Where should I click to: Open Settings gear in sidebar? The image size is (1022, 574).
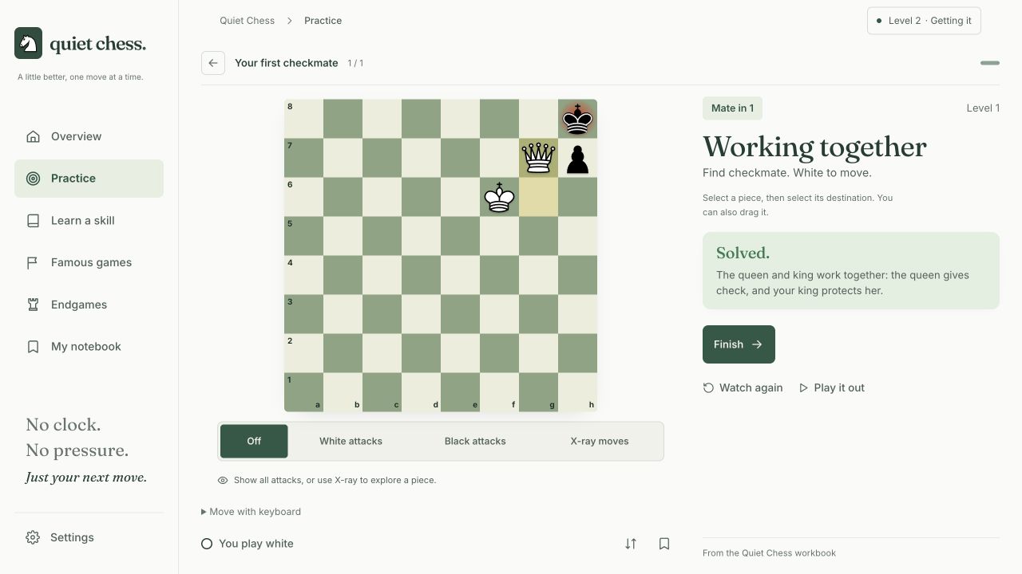click(x=89, y=537)
